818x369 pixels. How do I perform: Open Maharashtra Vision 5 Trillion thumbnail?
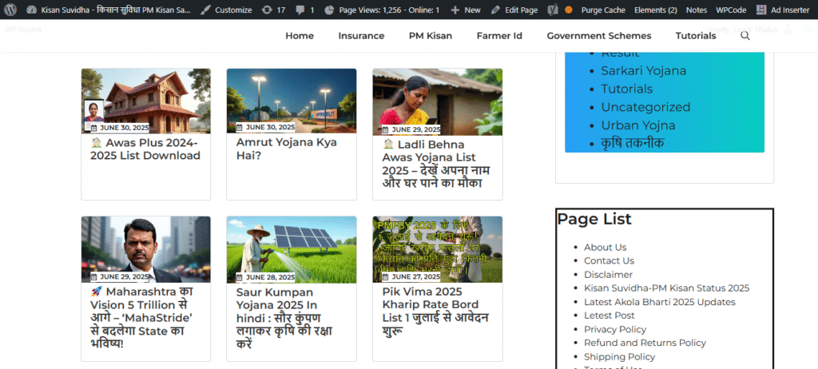pos(146,249)
